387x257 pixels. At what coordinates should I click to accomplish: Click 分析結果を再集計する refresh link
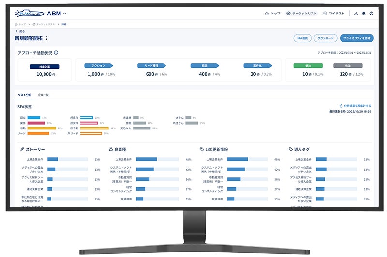pos(355,106)
